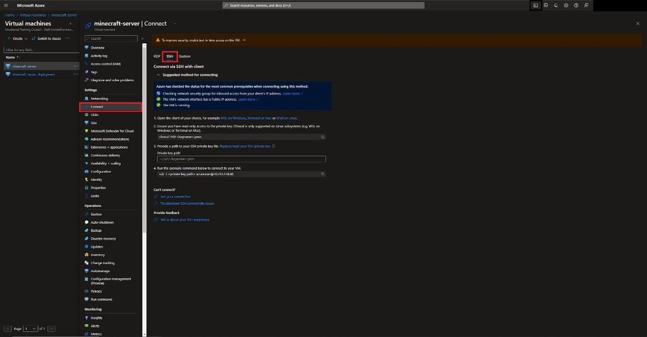Open directories and subscriptions filter icon
647x337 pixels.
[x=546, y=5]
